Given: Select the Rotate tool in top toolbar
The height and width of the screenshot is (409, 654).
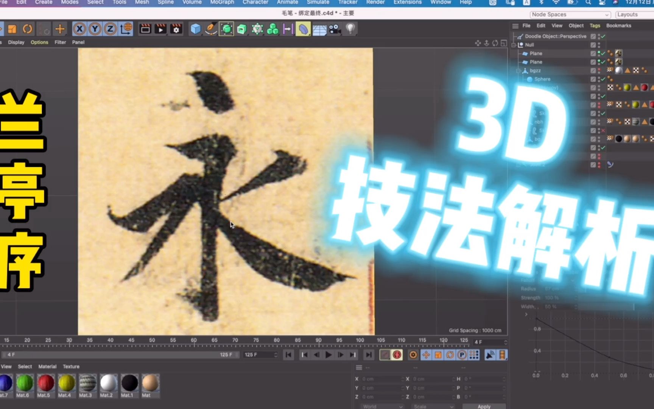Looking at the screenshot, I should pos(28,29).
